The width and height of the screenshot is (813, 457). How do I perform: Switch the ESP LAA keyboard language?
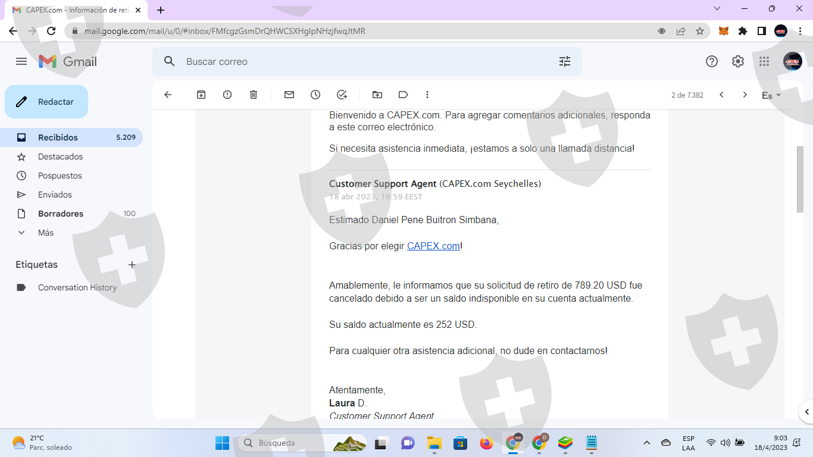[689, 443]
